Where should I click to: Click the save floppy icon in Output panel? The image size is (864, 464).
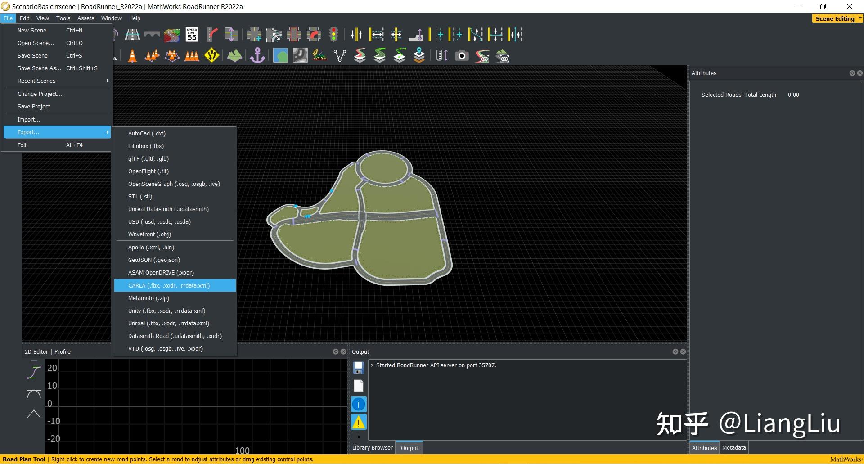tap(359, 368)
